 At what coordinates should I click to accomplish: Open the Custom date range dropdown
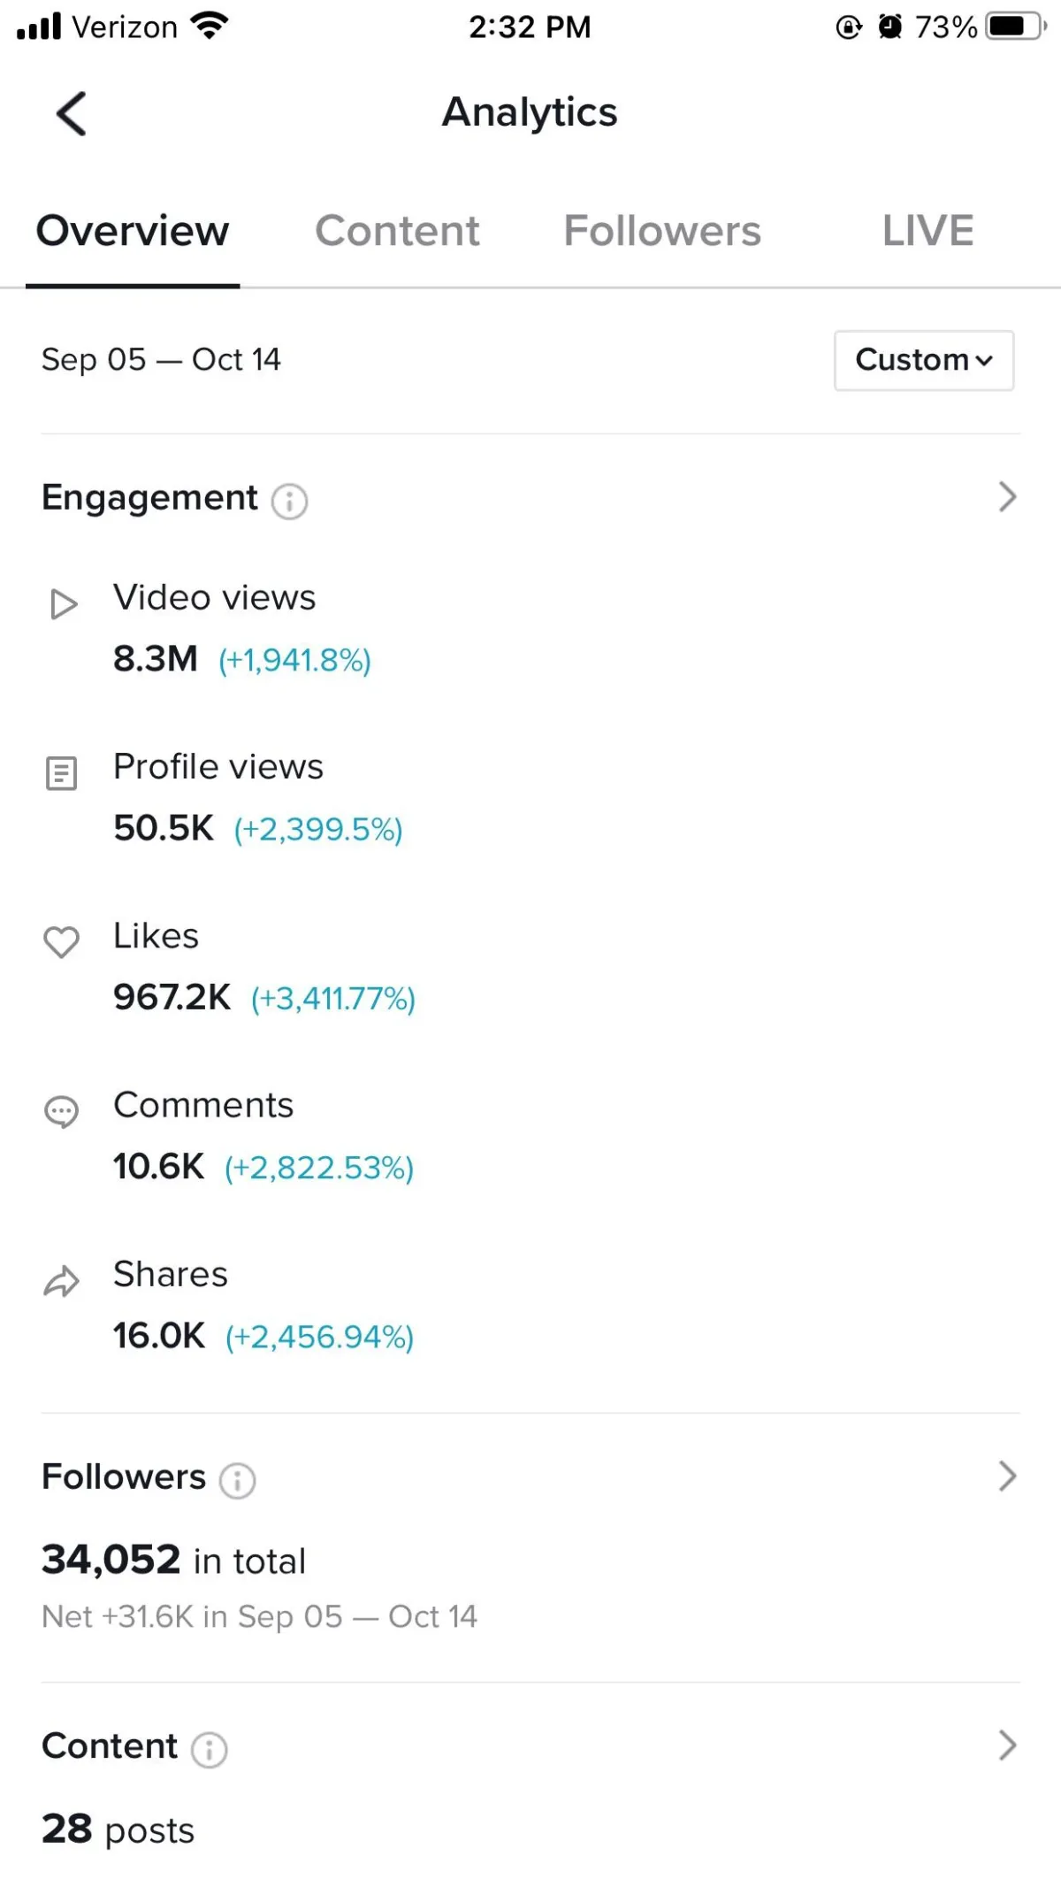[923, 360]
